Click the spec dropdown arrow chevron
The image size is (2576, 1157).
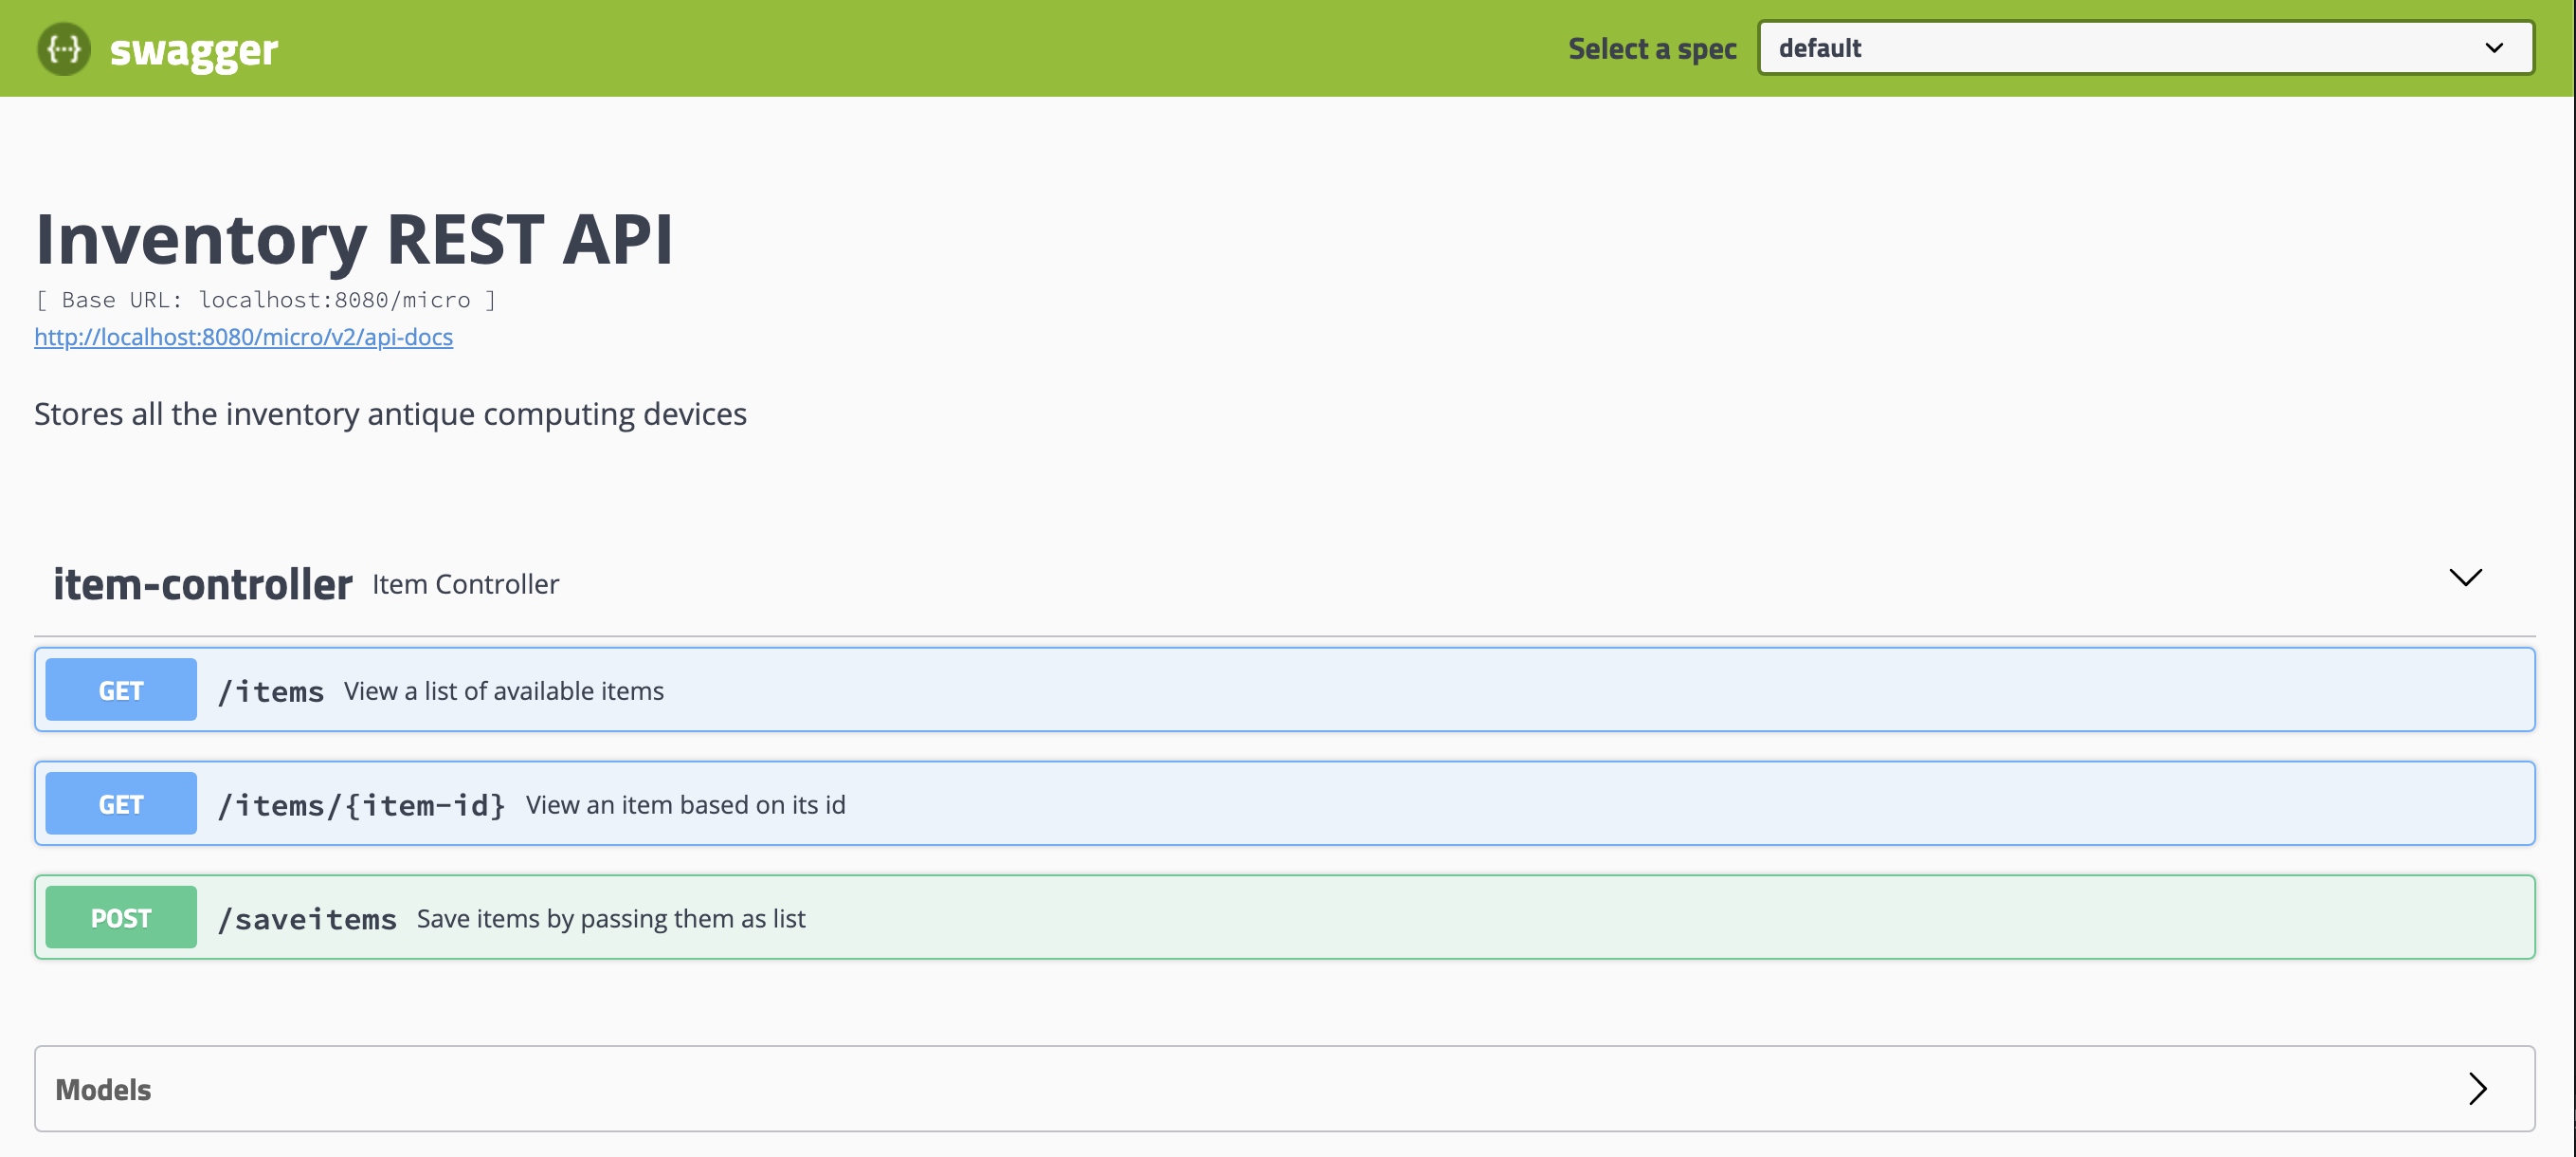click(2493, 48)
